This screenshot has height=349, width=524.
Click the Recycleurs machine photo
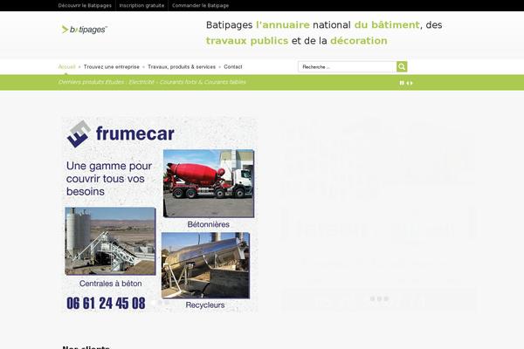(205, 265)
